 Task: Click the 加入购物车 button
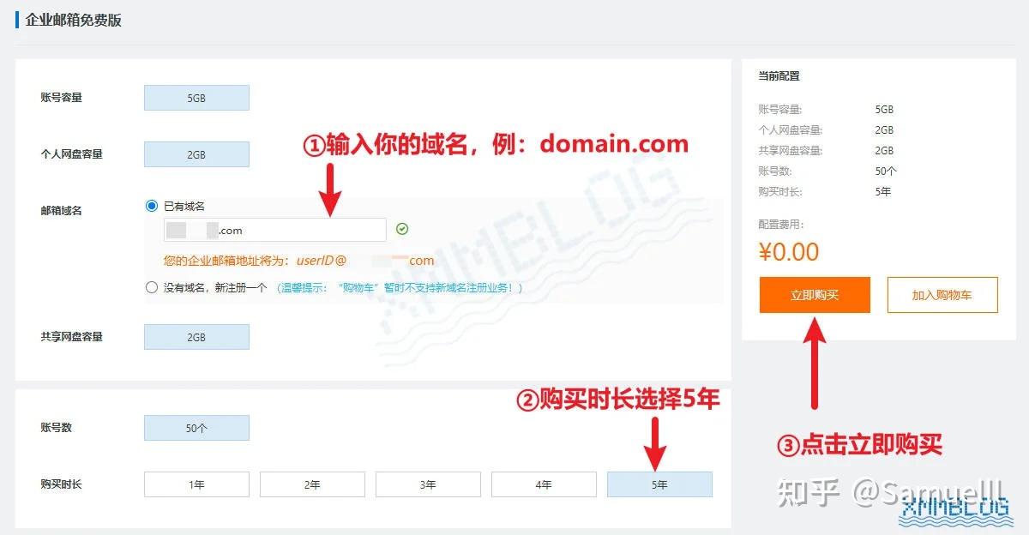pos(942,295)
